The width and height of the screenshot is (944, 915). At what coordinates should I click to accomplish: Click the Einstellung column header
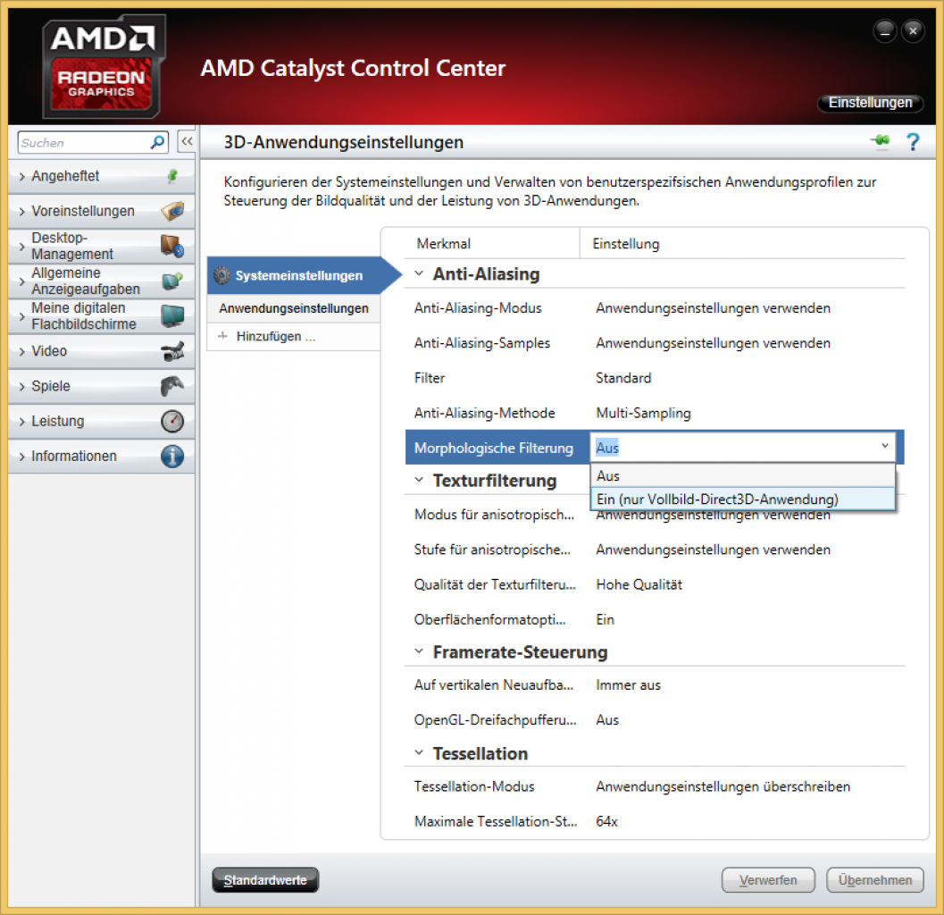click(625, 244)
